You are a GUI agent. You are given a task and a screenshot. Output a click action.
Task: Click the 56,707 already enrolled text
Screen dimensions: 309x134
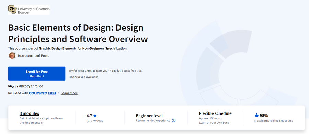(x=26, y=86)
